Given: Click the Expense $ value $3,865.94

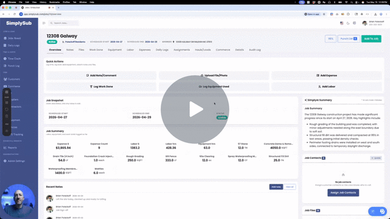Looking at the screenshot, I should pos(63,148).
